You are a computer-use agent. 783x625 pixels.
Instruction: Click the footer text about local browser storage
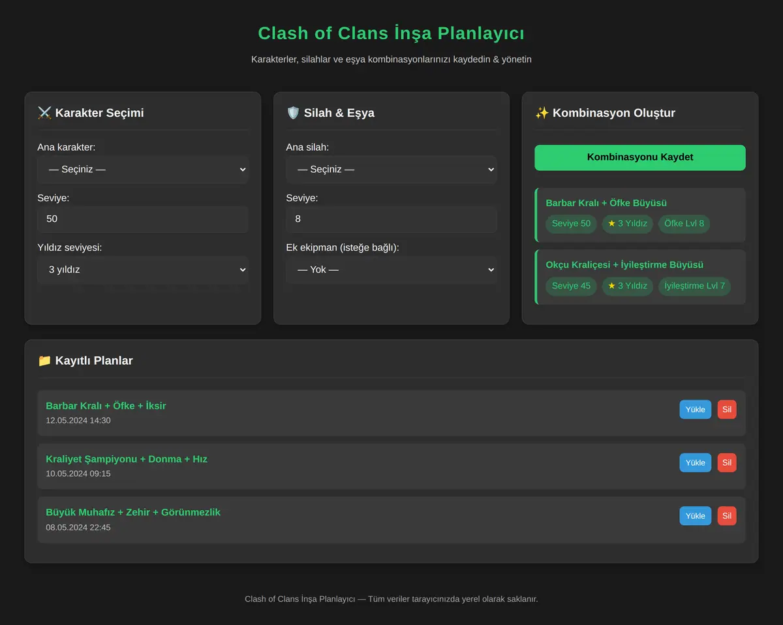[x=391, y=599]
